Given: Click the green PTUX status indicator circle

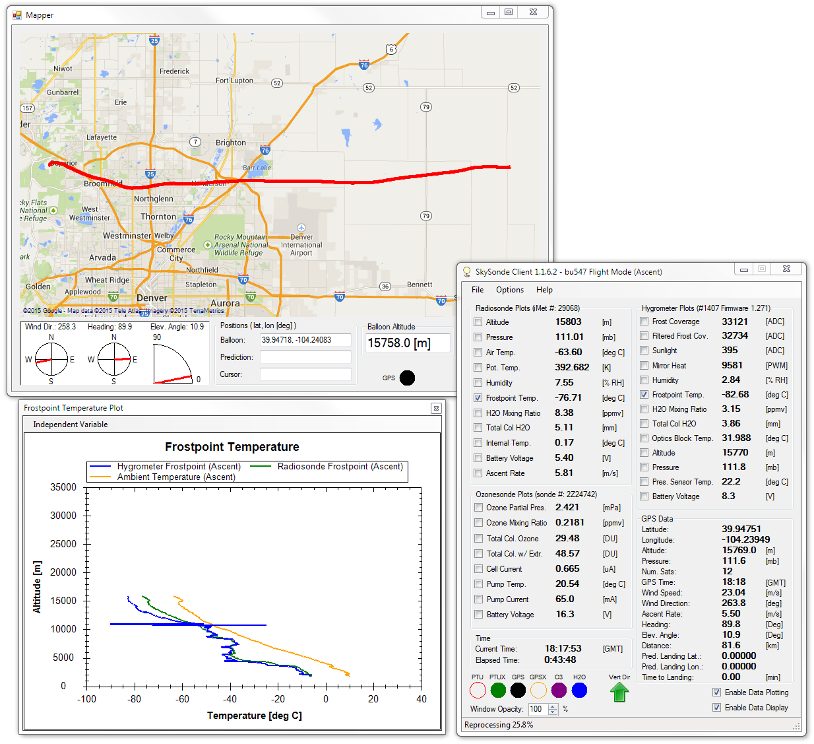Looking at the screenshot, I should 498,690.
